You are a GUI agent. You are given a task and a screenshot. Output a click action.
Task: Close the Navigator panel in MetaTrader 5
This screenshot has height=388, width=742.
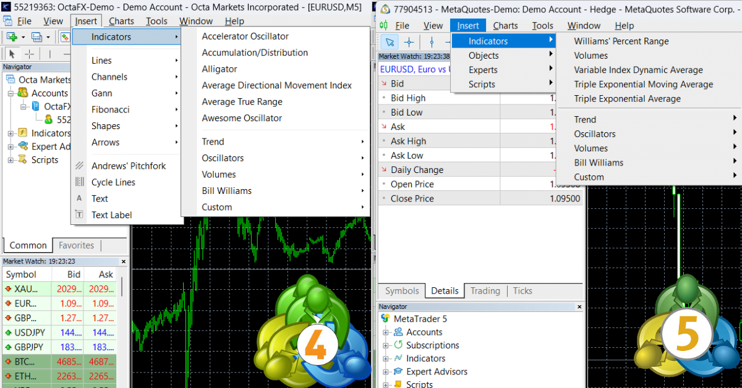pos(579,306)
